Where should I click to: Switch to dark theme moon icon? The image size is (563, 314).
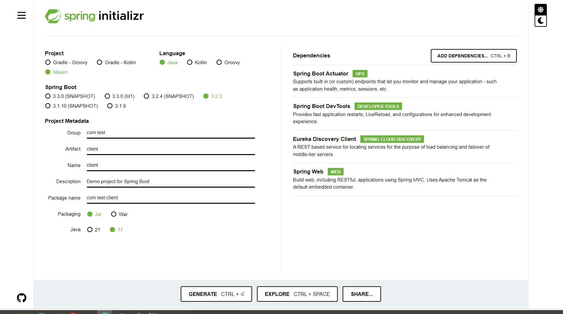(x=541, y=21)
